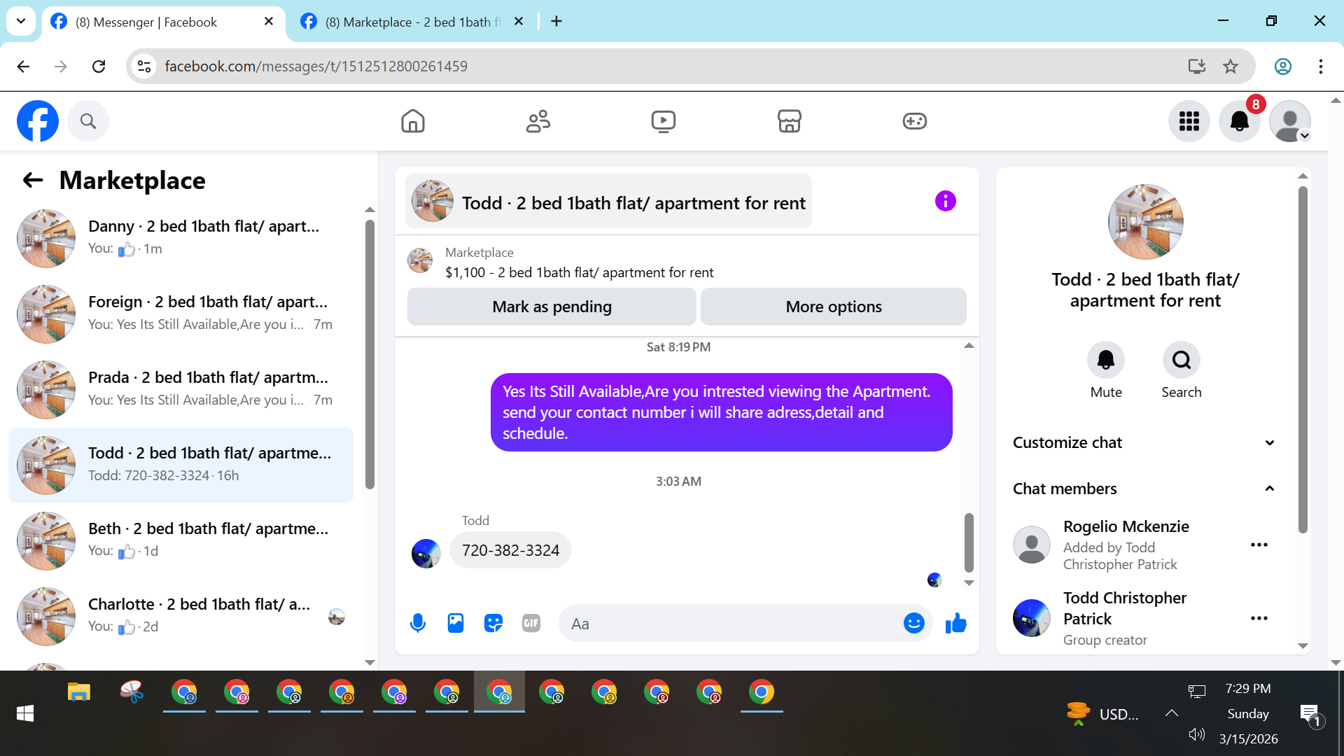Bookmark this page with the star

tap(1231, 66)
